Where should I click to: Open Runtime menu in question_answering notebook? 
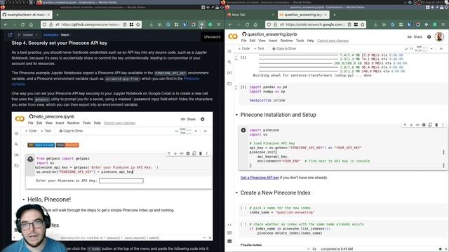point(286,41)
